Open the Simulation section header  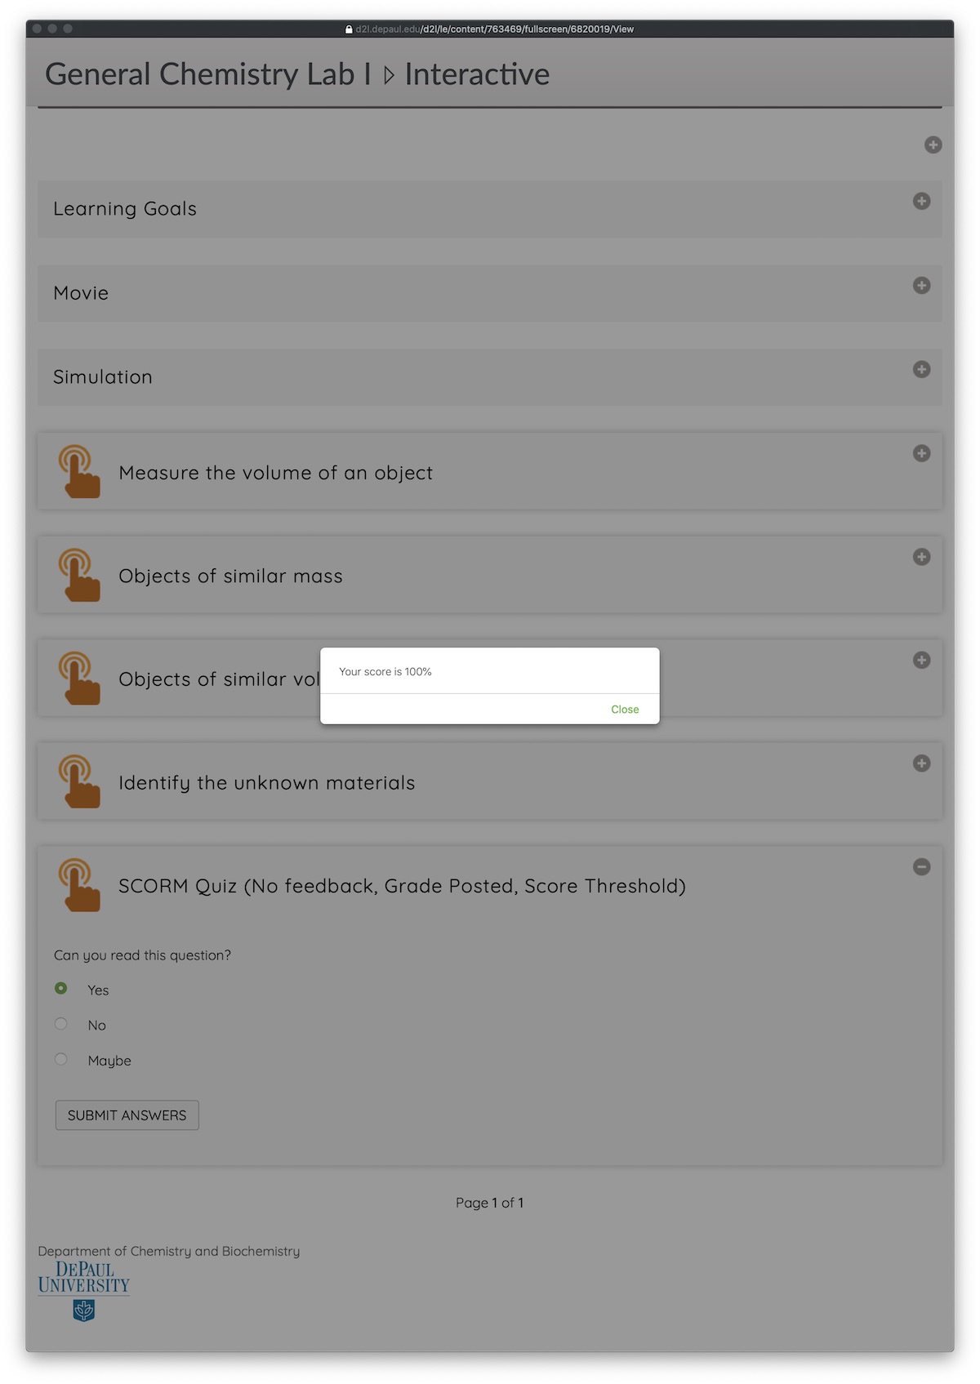[x=103, y=377]
